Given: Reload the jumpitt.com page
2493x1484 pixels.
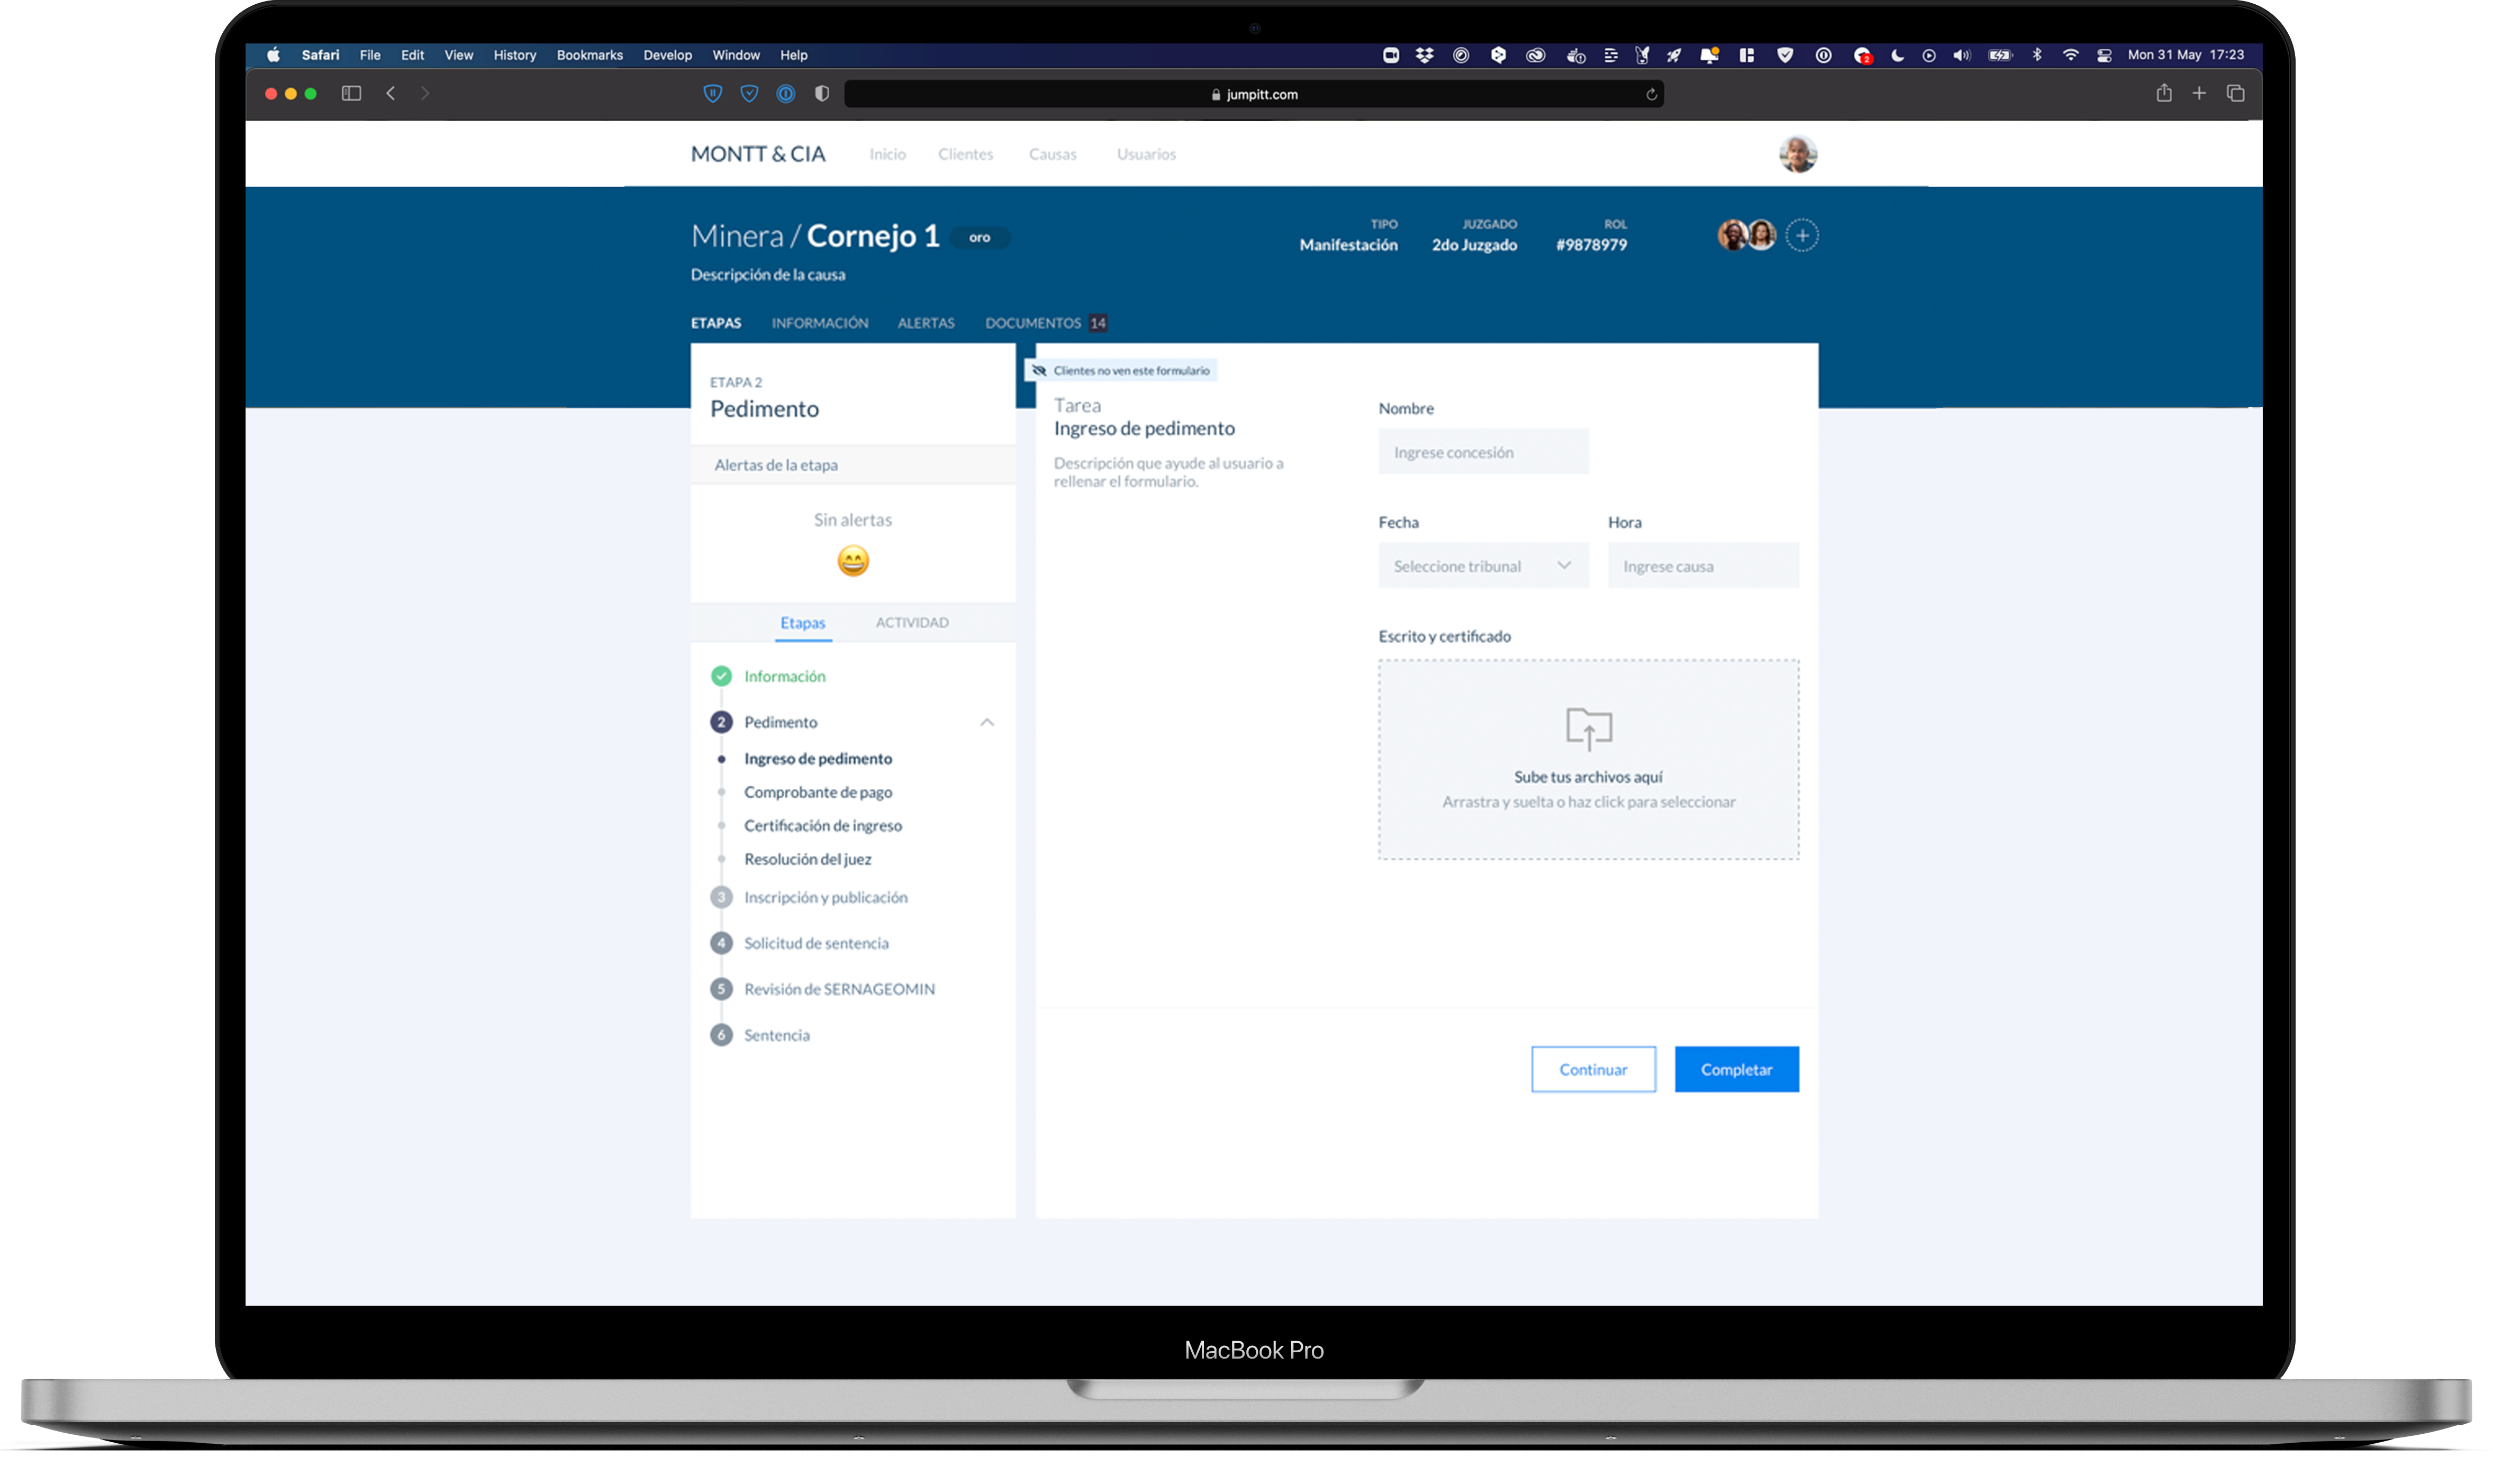Looking at the screenshot, I should point(1651,94).
